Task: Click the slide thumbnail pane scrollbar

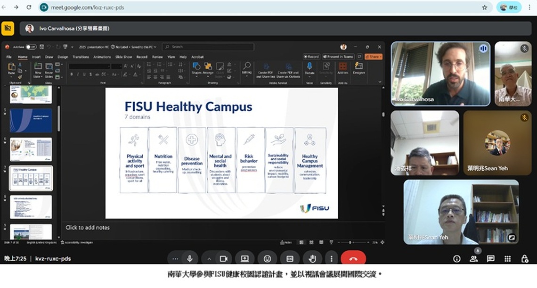Action: 58,118
